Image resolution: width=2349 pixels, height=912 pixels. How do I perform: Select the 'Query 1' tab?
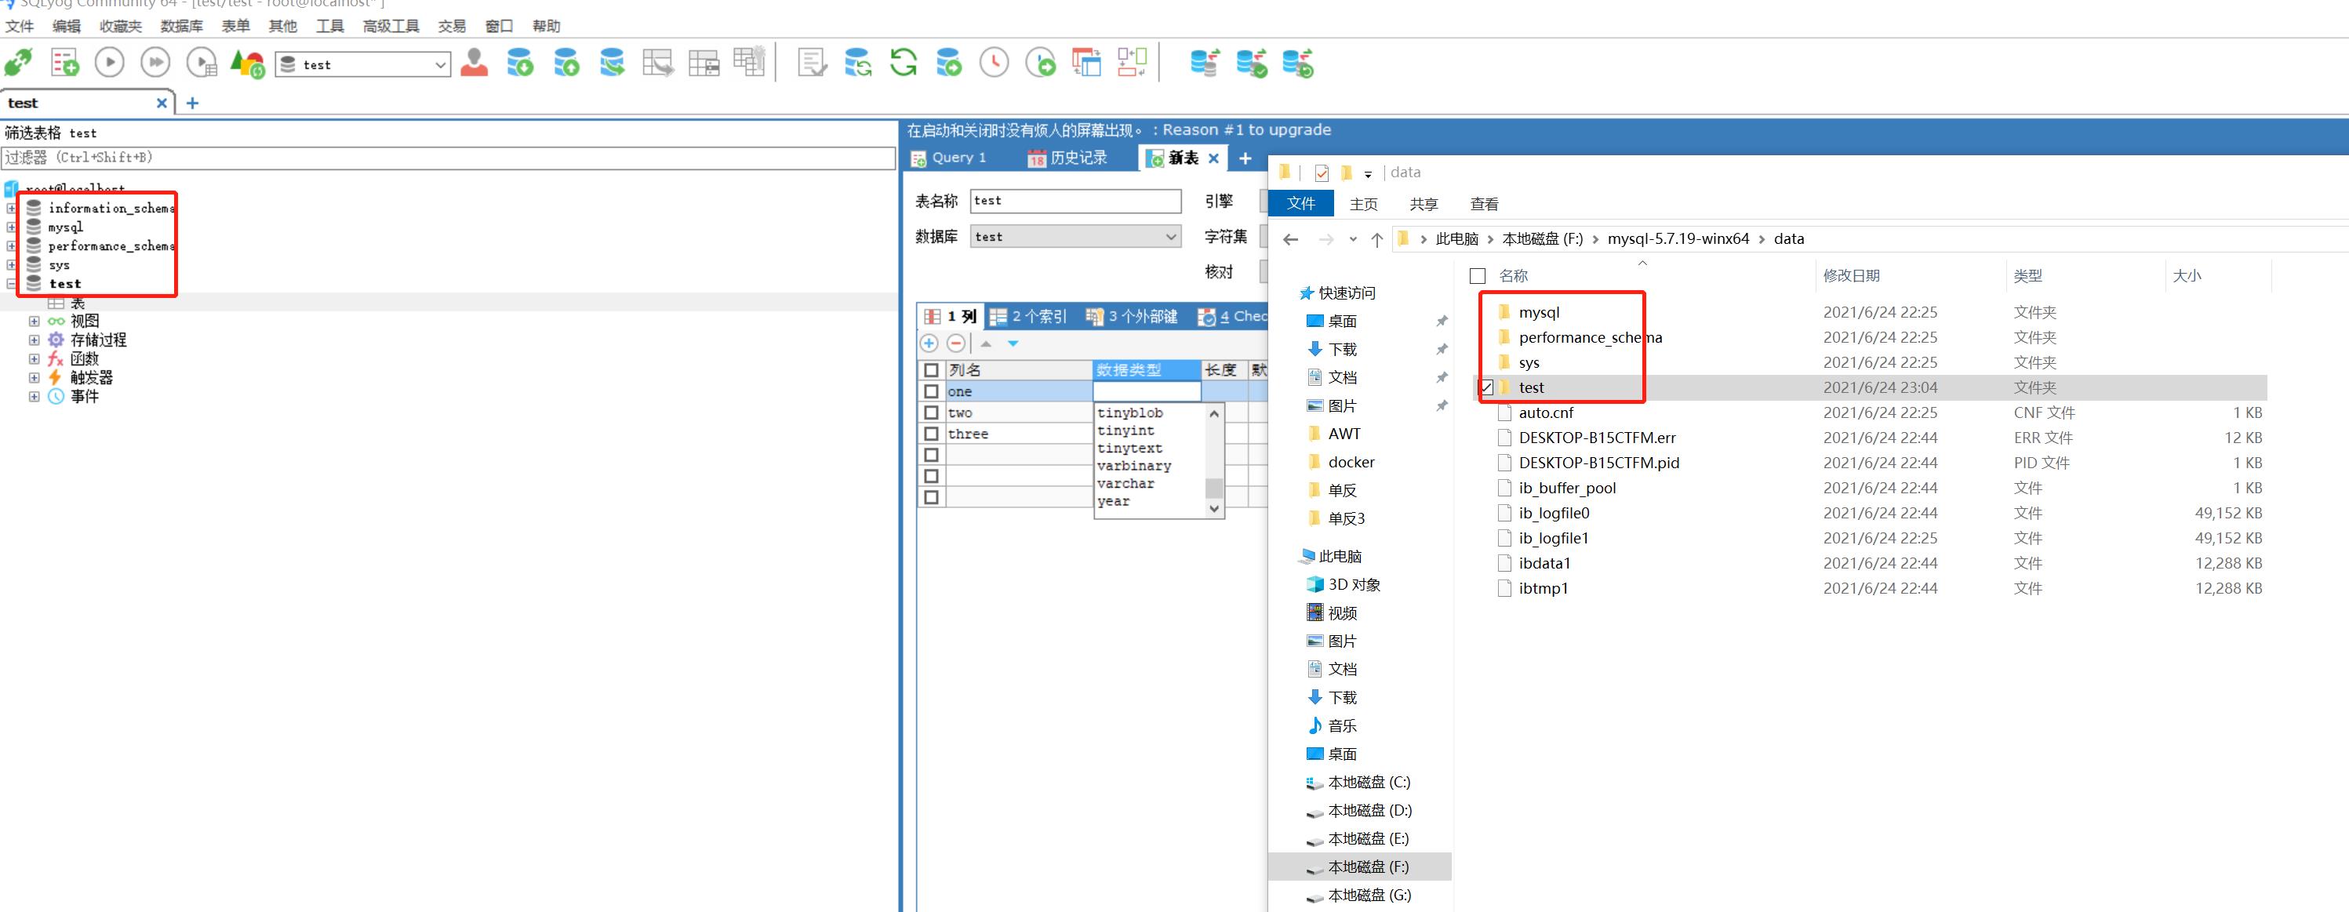click(x=960, y=158)
